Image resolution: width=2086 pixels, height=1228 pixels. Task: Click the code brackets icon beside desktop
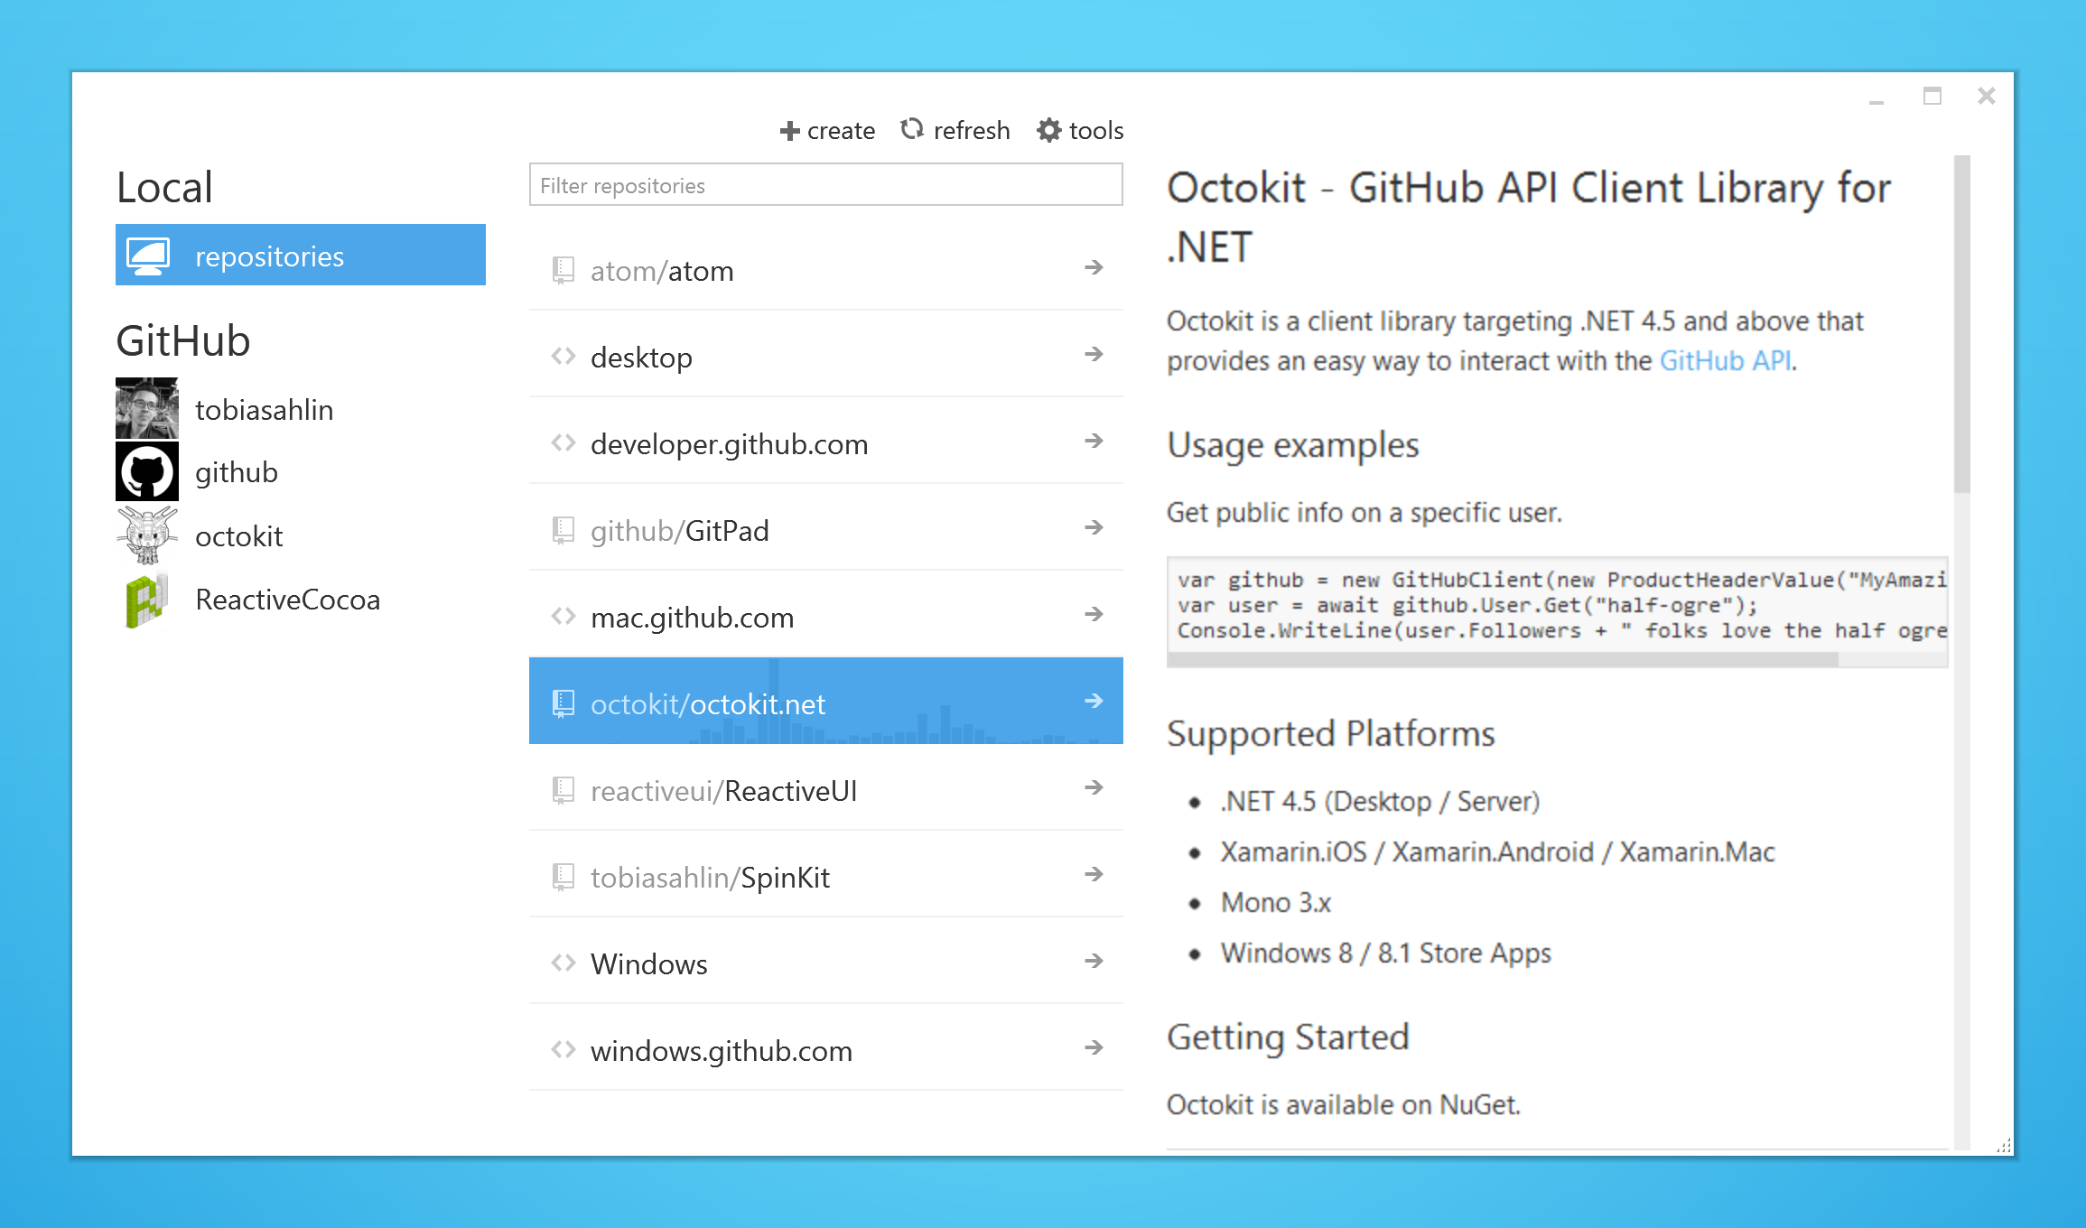point(563,357)
